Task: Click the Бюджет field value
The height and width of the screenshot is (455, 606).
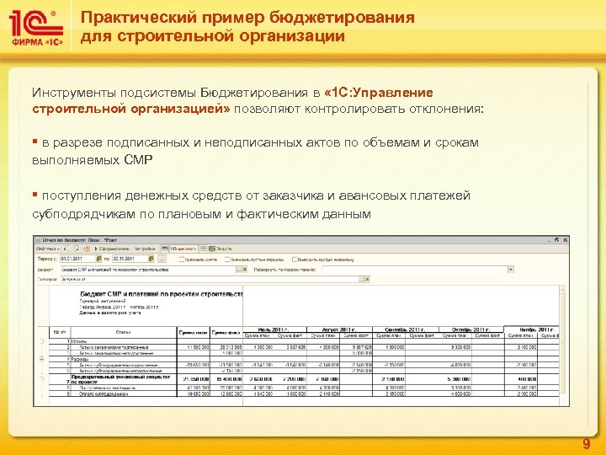Action: pyautogui.click(x=148, y=270)
